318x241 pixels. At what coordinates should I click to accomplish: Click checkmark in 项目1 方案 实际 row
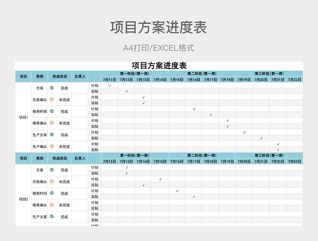(127, 91)
